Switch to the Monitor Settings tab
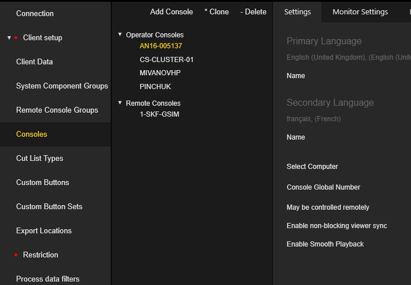Image resolution: width=411 pixels, height=285 pixels. coord(360,11)
